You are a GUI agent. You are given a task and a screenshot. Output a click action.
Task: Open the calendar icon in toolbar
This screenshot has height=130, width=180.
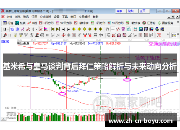coord(135,29)
